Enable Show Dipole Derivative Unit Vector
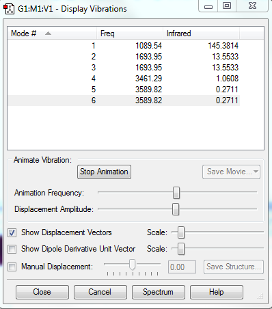This screenshot has width=272, height=309. 12,249
